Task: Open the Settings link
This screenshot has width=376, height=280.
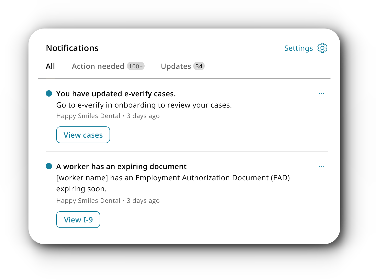Action: 299,48
